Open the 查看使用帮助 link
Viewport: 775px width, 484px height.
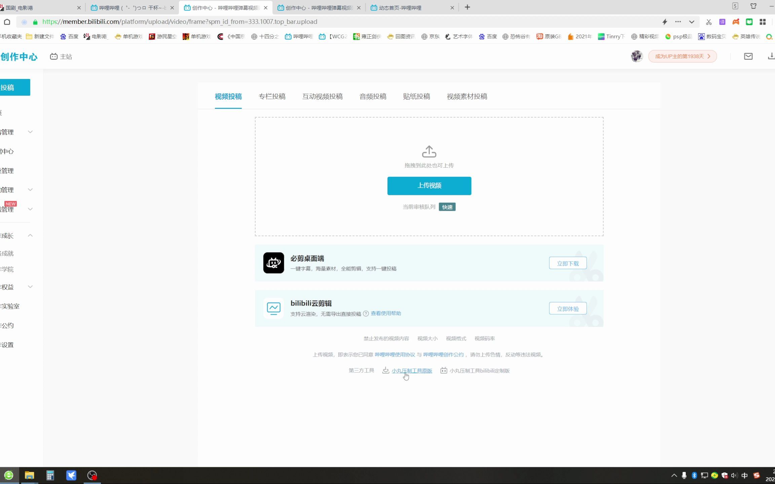point(386,313)
